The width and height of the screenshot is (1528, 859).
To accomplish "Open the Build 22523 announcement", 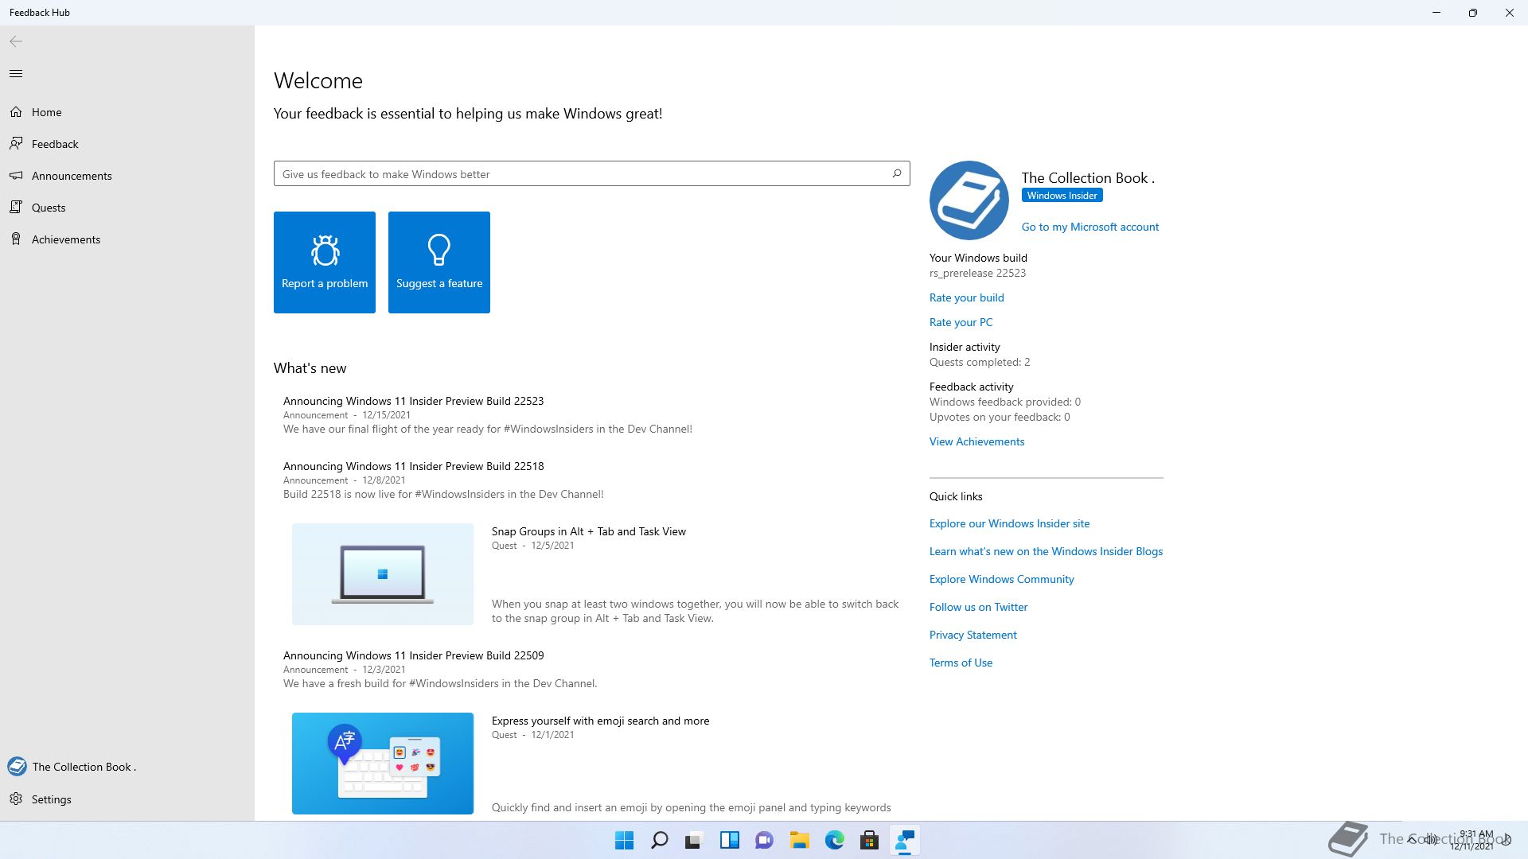I will click(x=413, y=401).
